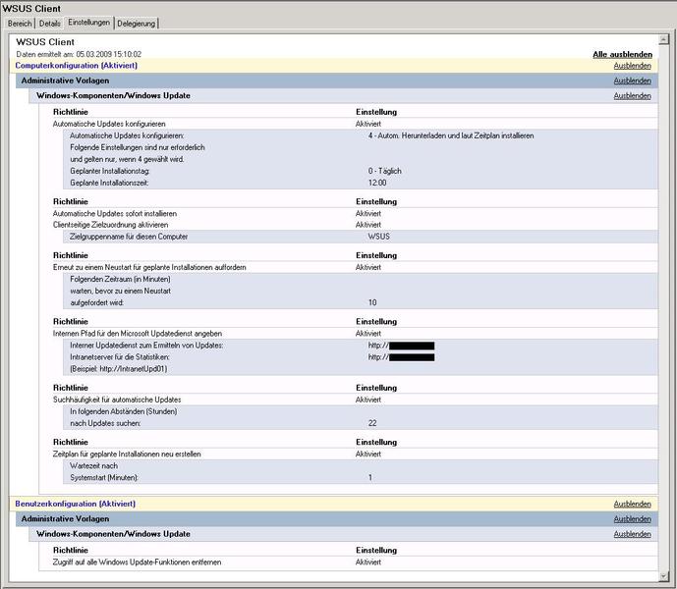Viewport: 677px width, 589px height.
Task: Click 'Geplante Installationszeit' label
Action: click(x=109, y=183)
